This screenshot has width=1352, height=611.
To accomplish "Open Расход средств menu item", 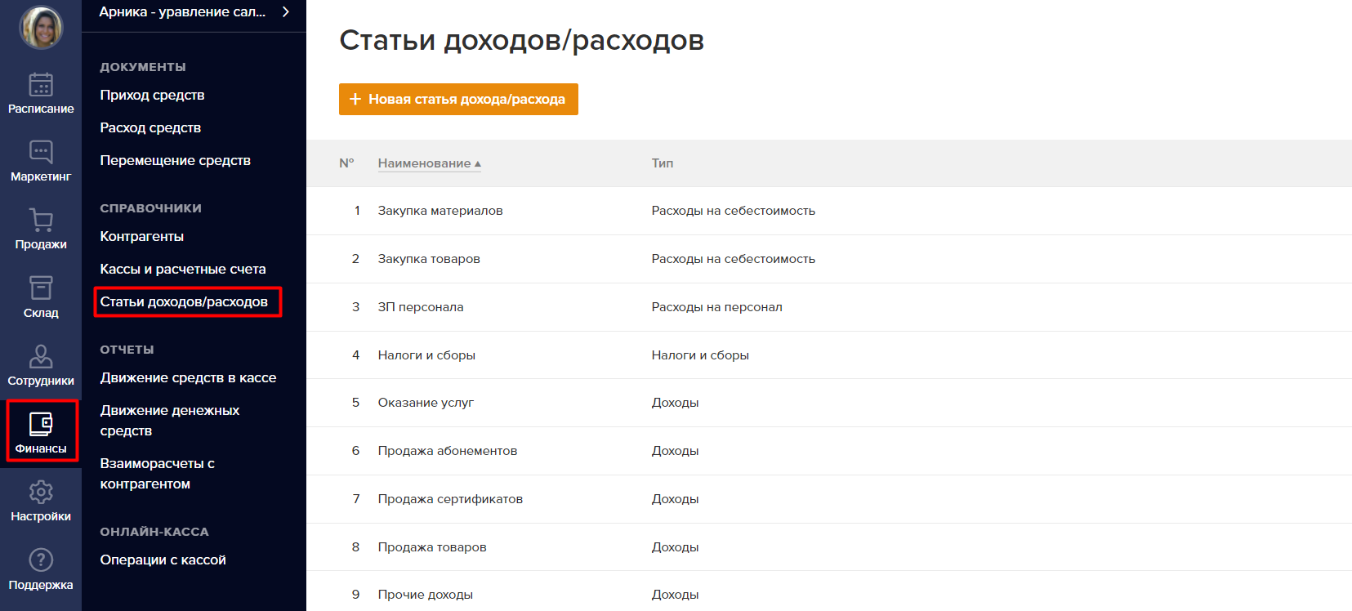I will point(150,128).
